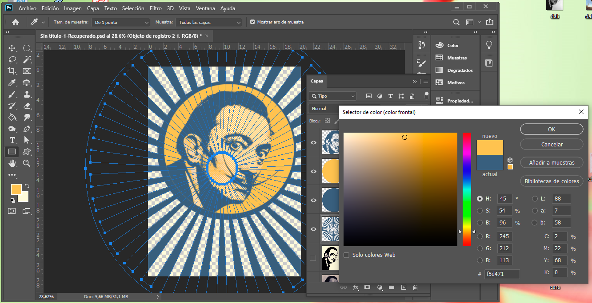Uncheck Solo colores Web
The width and height of the screenshot is (592, 303).
tap(346, 255)
